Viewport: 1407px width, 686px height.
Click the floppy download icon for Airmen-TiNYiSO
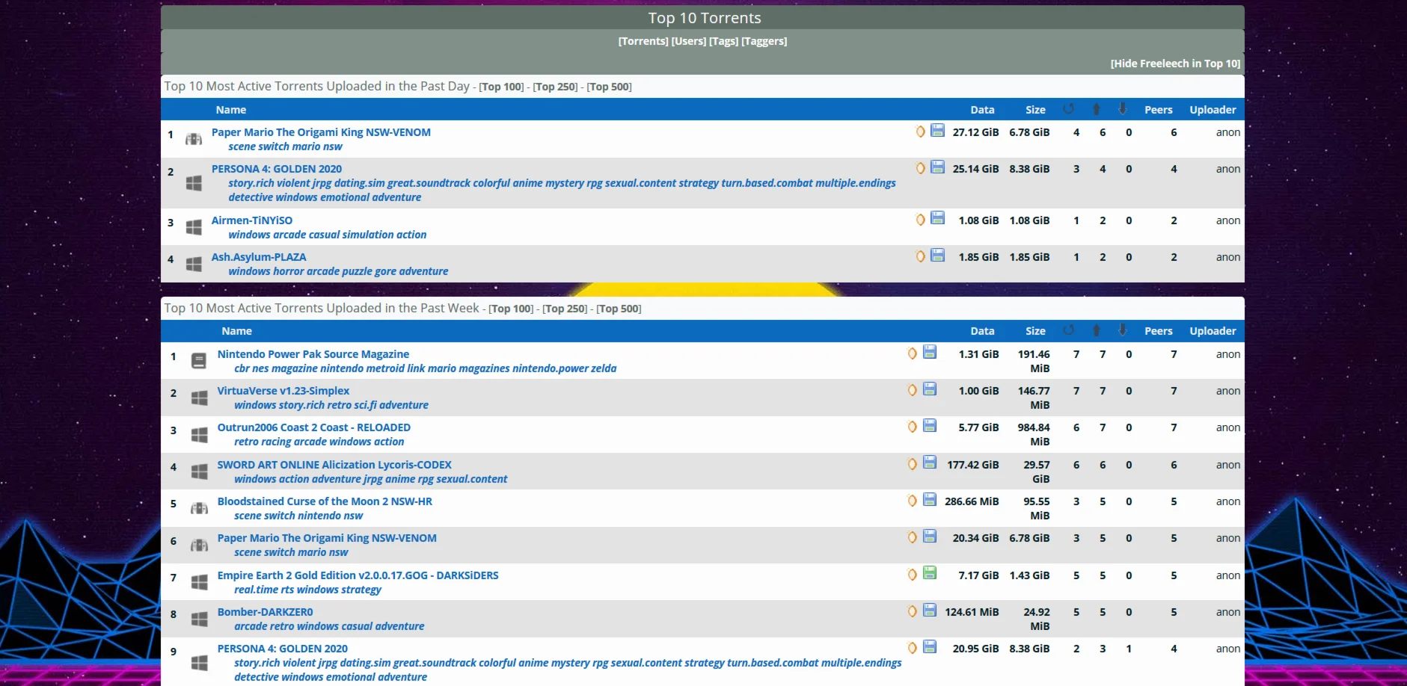(937, 219)
